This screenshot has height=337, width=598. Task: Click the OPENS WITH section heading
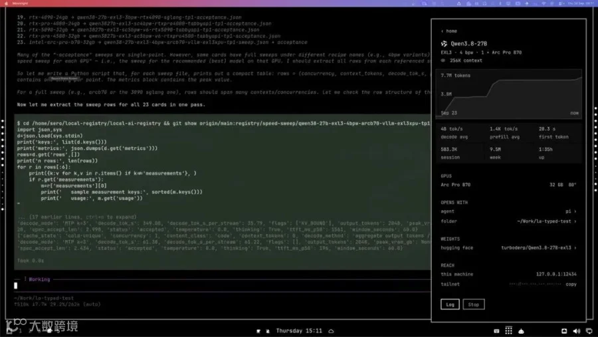pos(454,203)
